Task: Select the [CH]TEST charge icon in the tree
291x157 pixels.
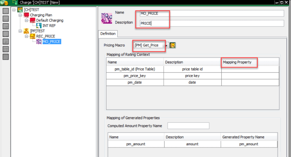Action: 20,10
